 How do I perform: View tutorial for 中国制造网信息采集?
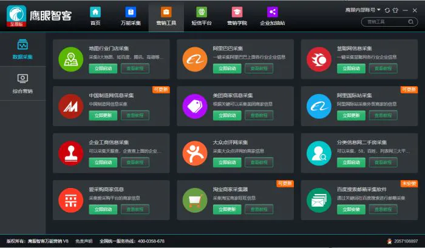[x=135, y=115]
